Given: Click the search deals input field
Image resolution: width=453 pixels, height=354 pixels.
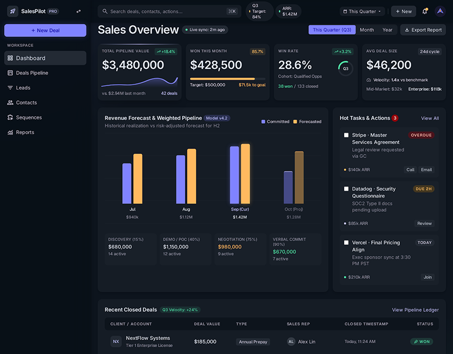Looking at the screenshot, I should (169, 11).
